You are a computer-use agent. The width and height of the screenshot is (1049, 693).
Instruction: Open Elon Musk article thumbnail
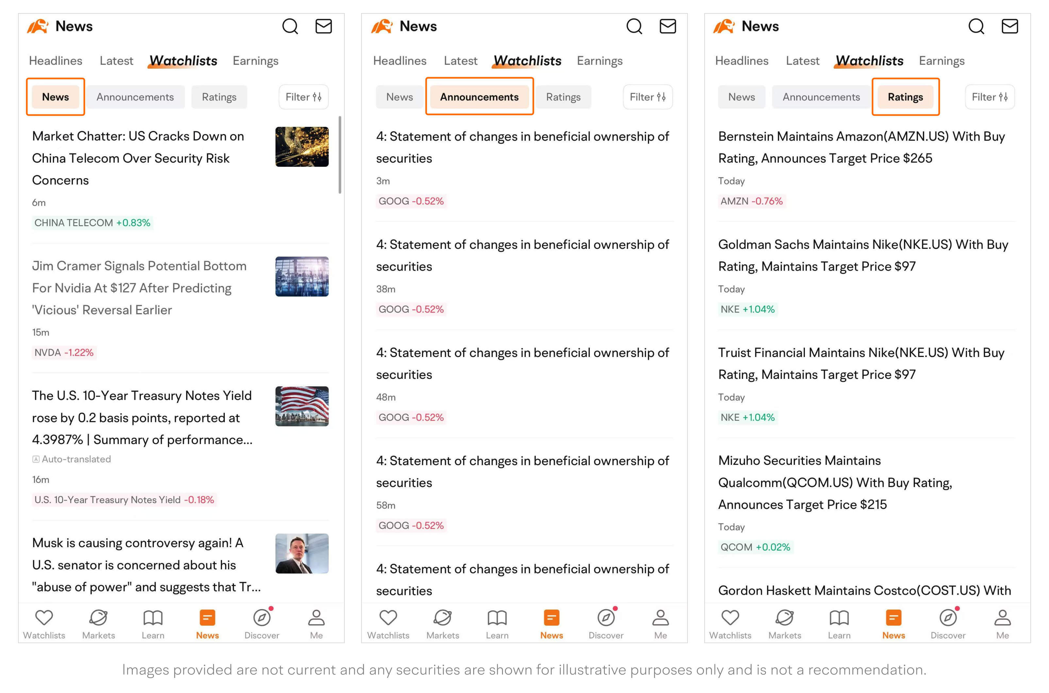[302, 553]
